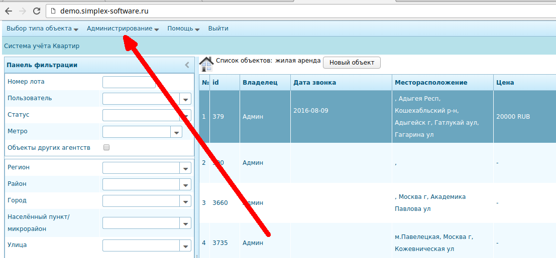Open the Администрирование menu

pyautogui.click(x=123, y=29)
